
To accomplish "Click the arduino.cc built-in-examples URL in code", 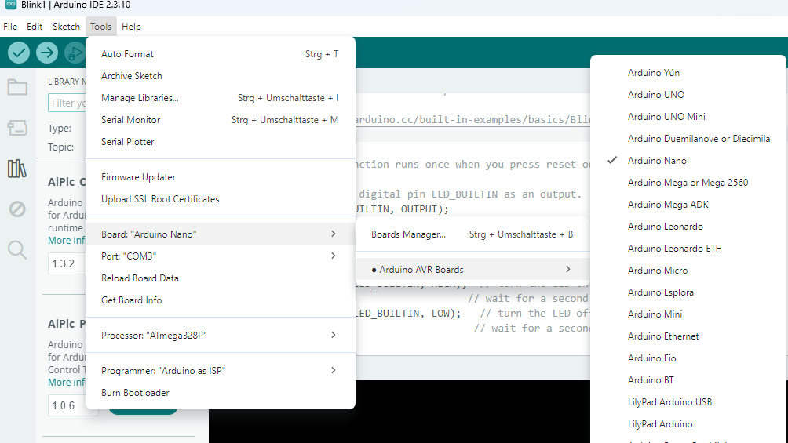I will click(x=473, y=120).
